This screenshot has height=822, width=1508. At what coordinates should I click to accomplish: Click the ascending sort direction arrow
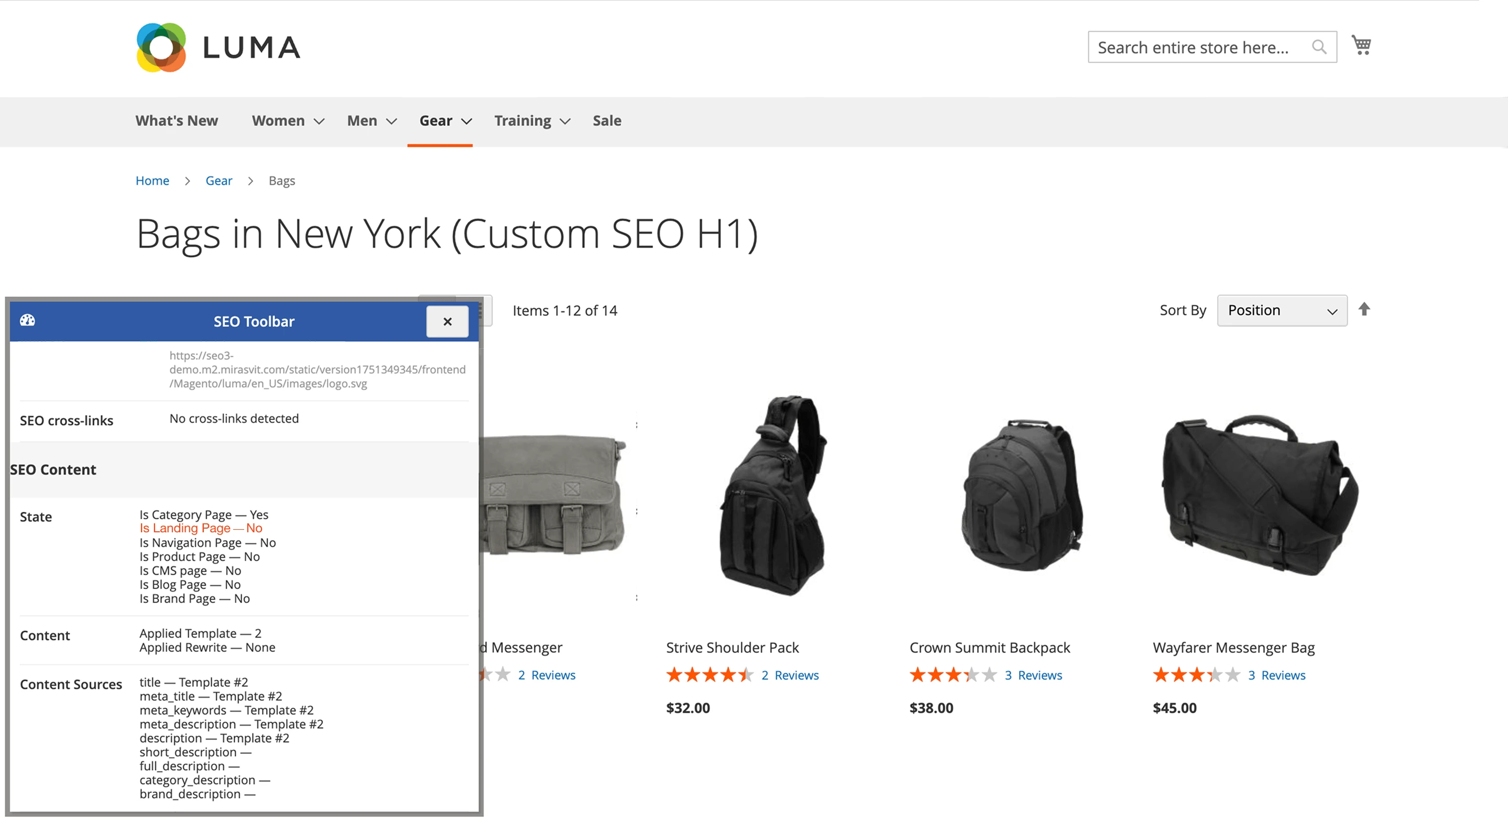(x=1364, y=310)
